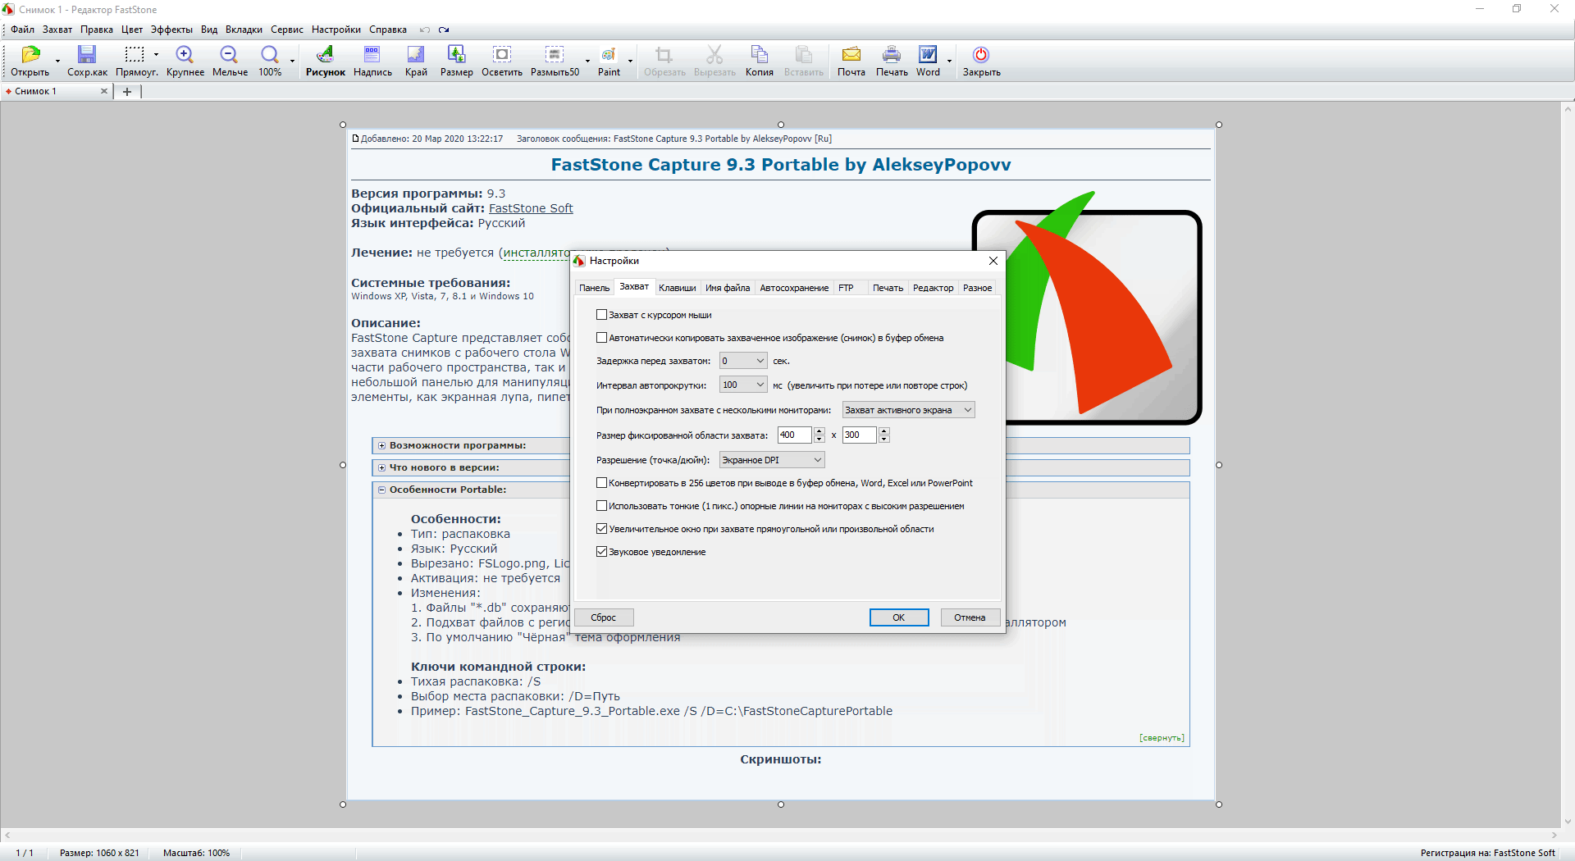Close the Снимок 1 tab
Image resolution: width=1575 pixels, height=861 pixels.
pyautogui.click(x=104, y=91)
